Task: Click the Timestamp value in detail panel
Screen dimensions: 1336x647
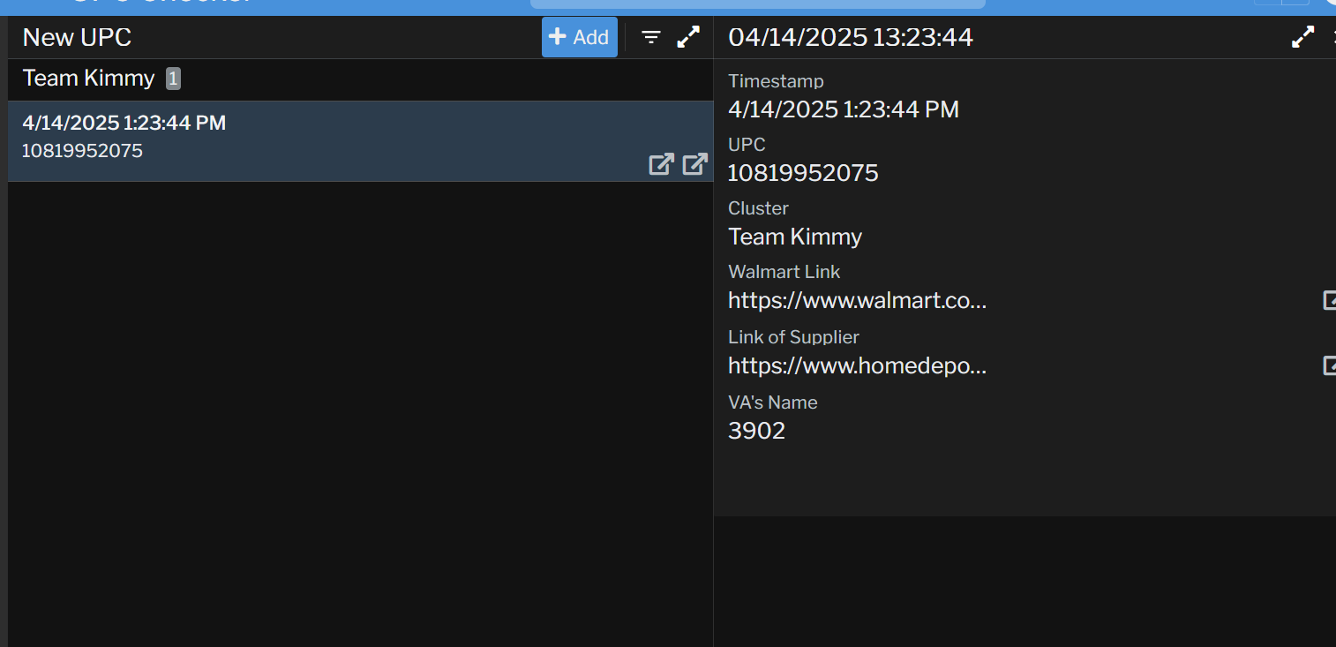Action: 843,109
